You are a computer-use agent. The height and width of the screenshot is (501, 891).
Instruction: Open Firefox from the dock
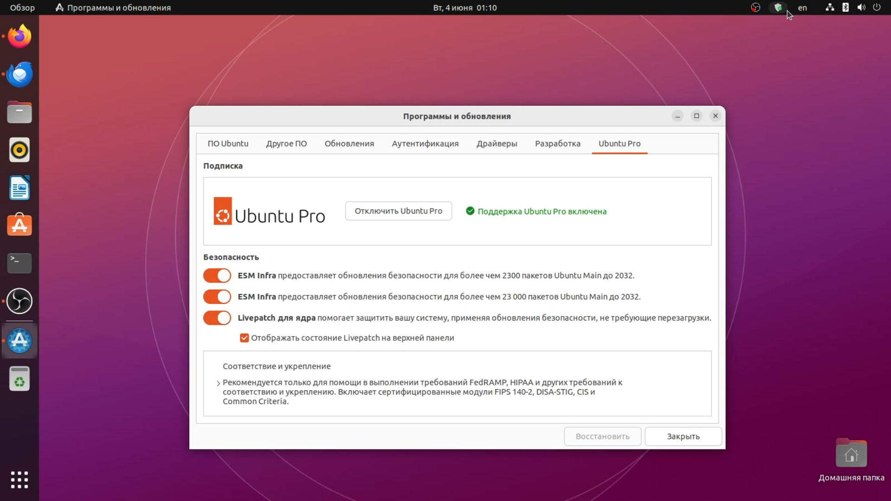pos(19,36)
